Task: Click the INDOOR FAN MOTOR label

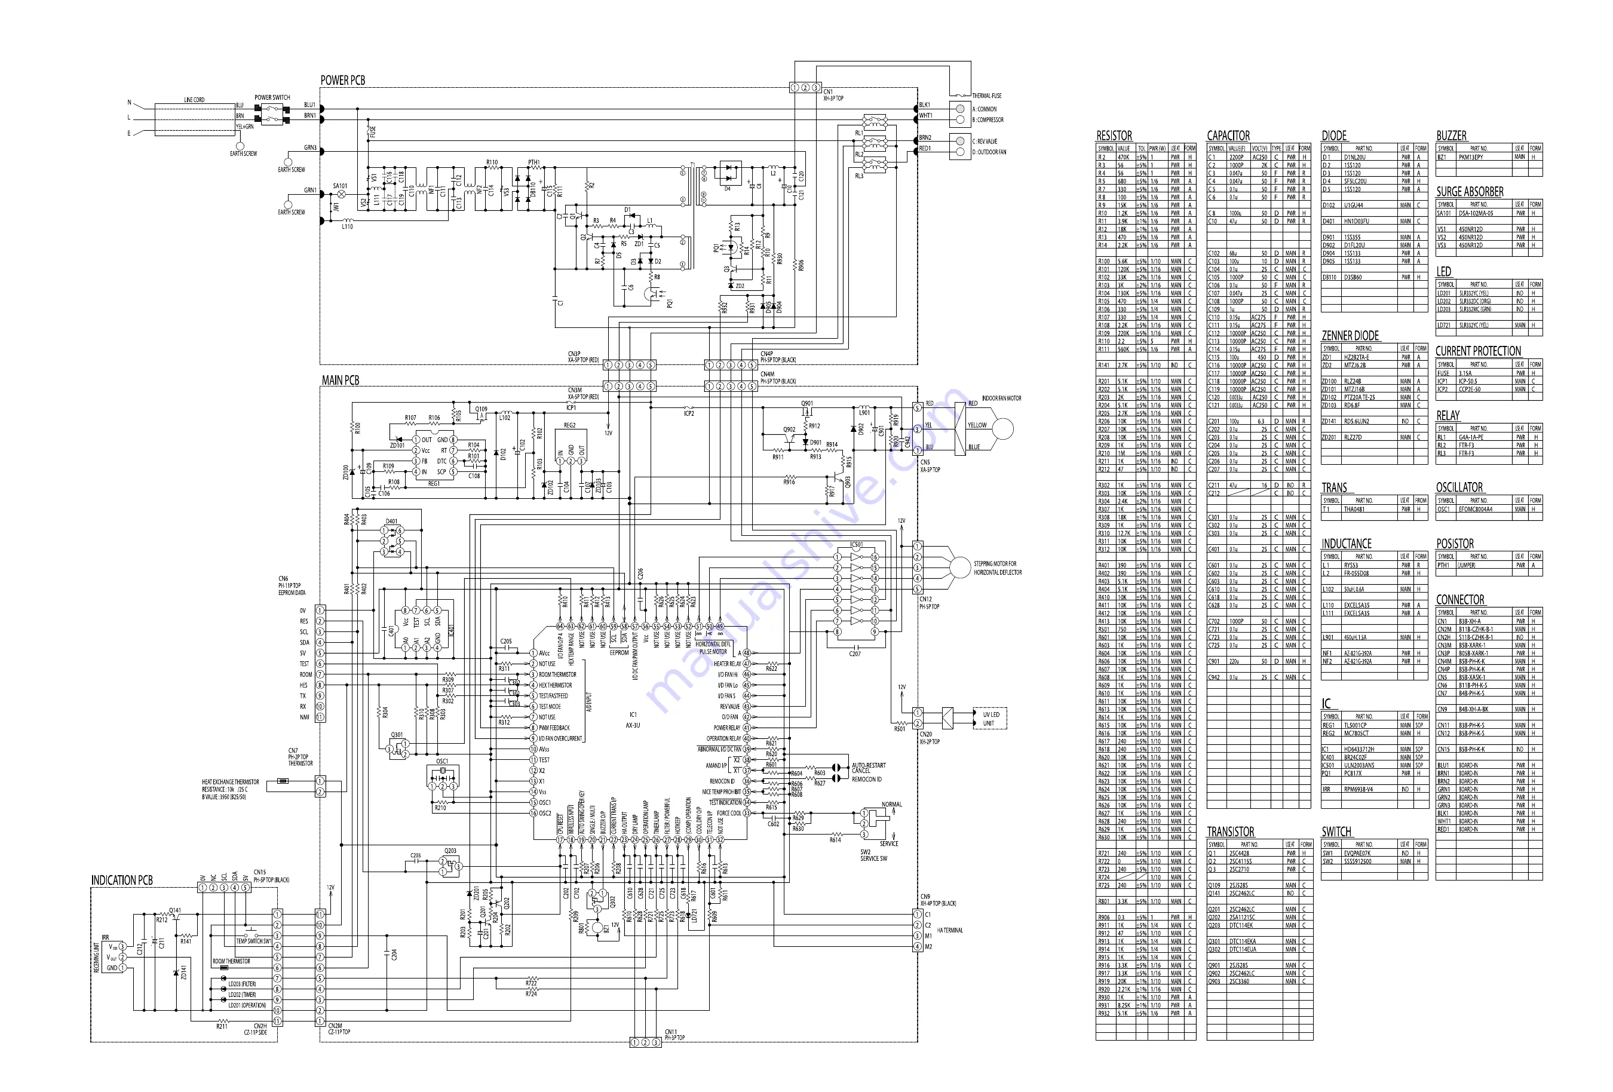Action: (x=1001, y=398)
